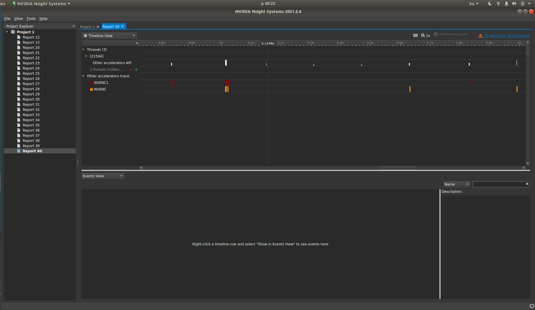Collapse the [21594] thread group
The width and height of the screenshot is (535, 310).
(86, 56)
